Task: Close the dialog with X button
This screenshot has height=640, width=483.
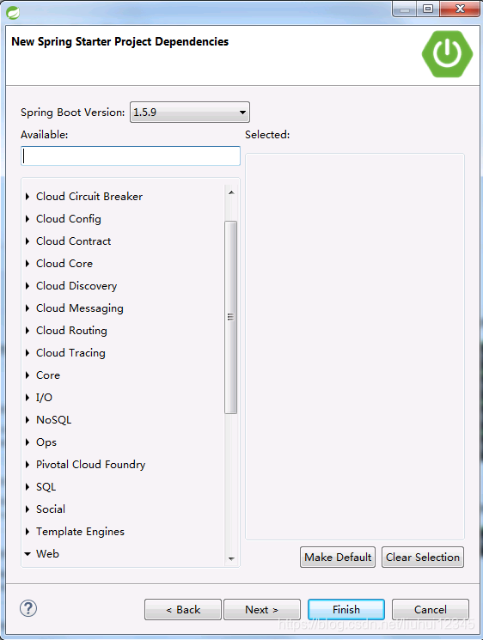Action: click(460, 9)
